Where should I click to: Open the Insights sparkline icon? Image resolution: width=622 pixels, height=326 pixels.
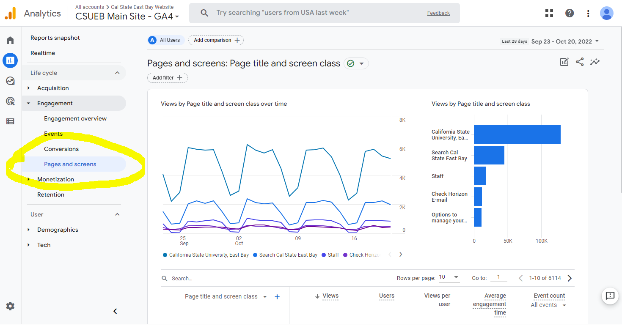pos(595,62)
